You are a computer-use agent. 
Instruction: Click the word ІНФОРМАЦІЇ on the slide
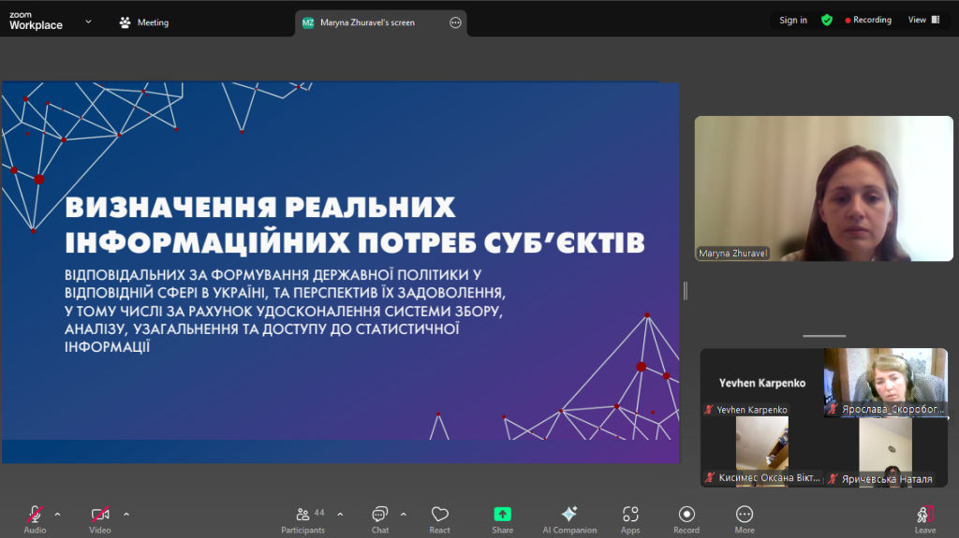[107, 346]
